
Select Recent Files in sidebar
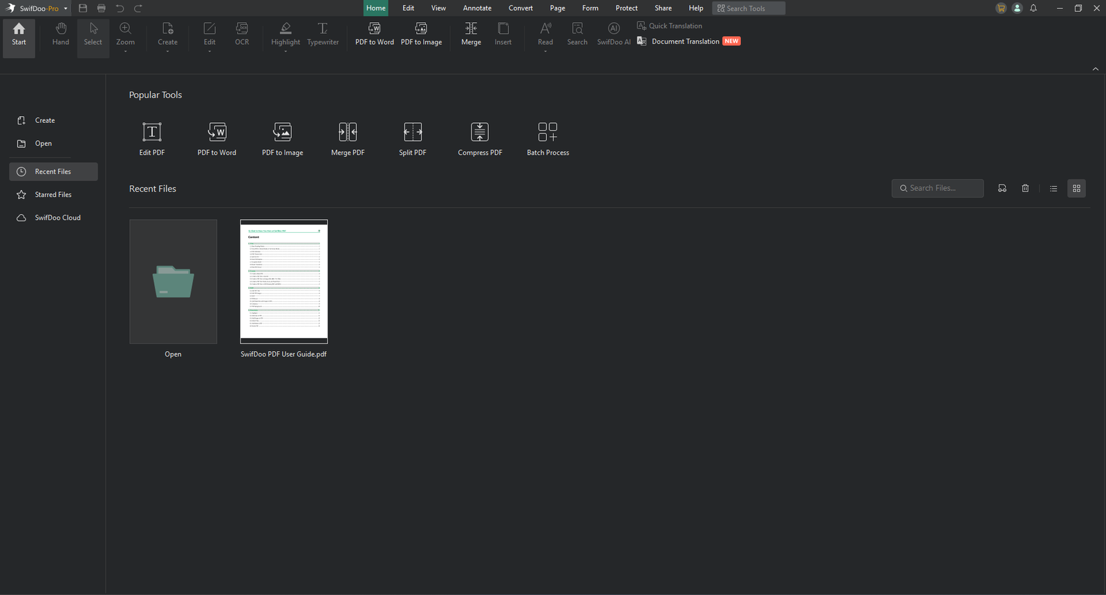[53, 171]
